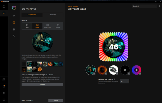Select the white music note preset
The image size is (162, 103).
[x=114, y=70]
